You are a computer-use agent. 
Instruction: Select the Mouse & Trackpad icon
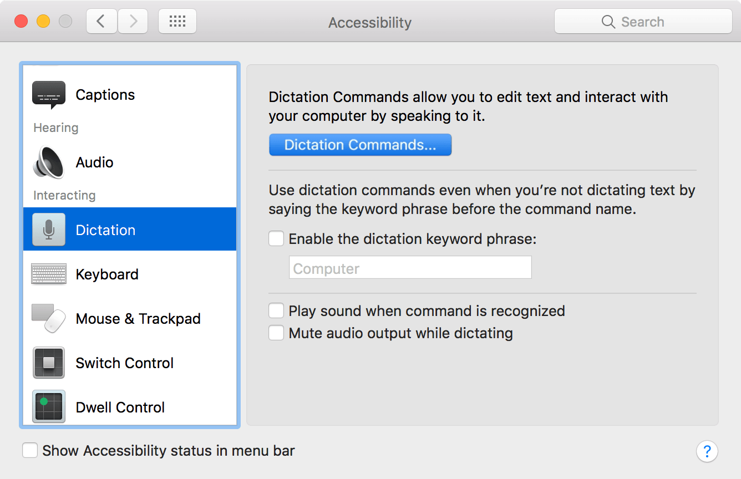tap(49, 319)
